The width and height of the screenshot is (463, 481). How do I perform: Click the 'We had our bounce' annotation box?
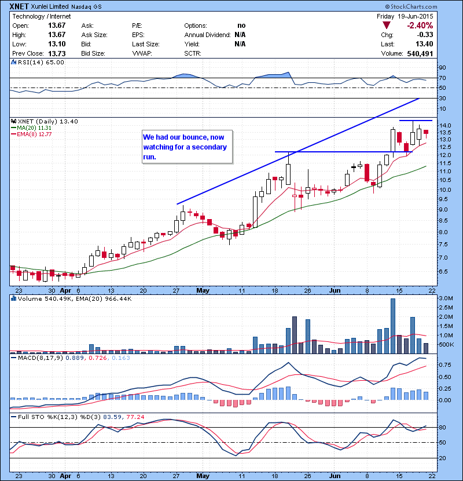pos(187,147)
